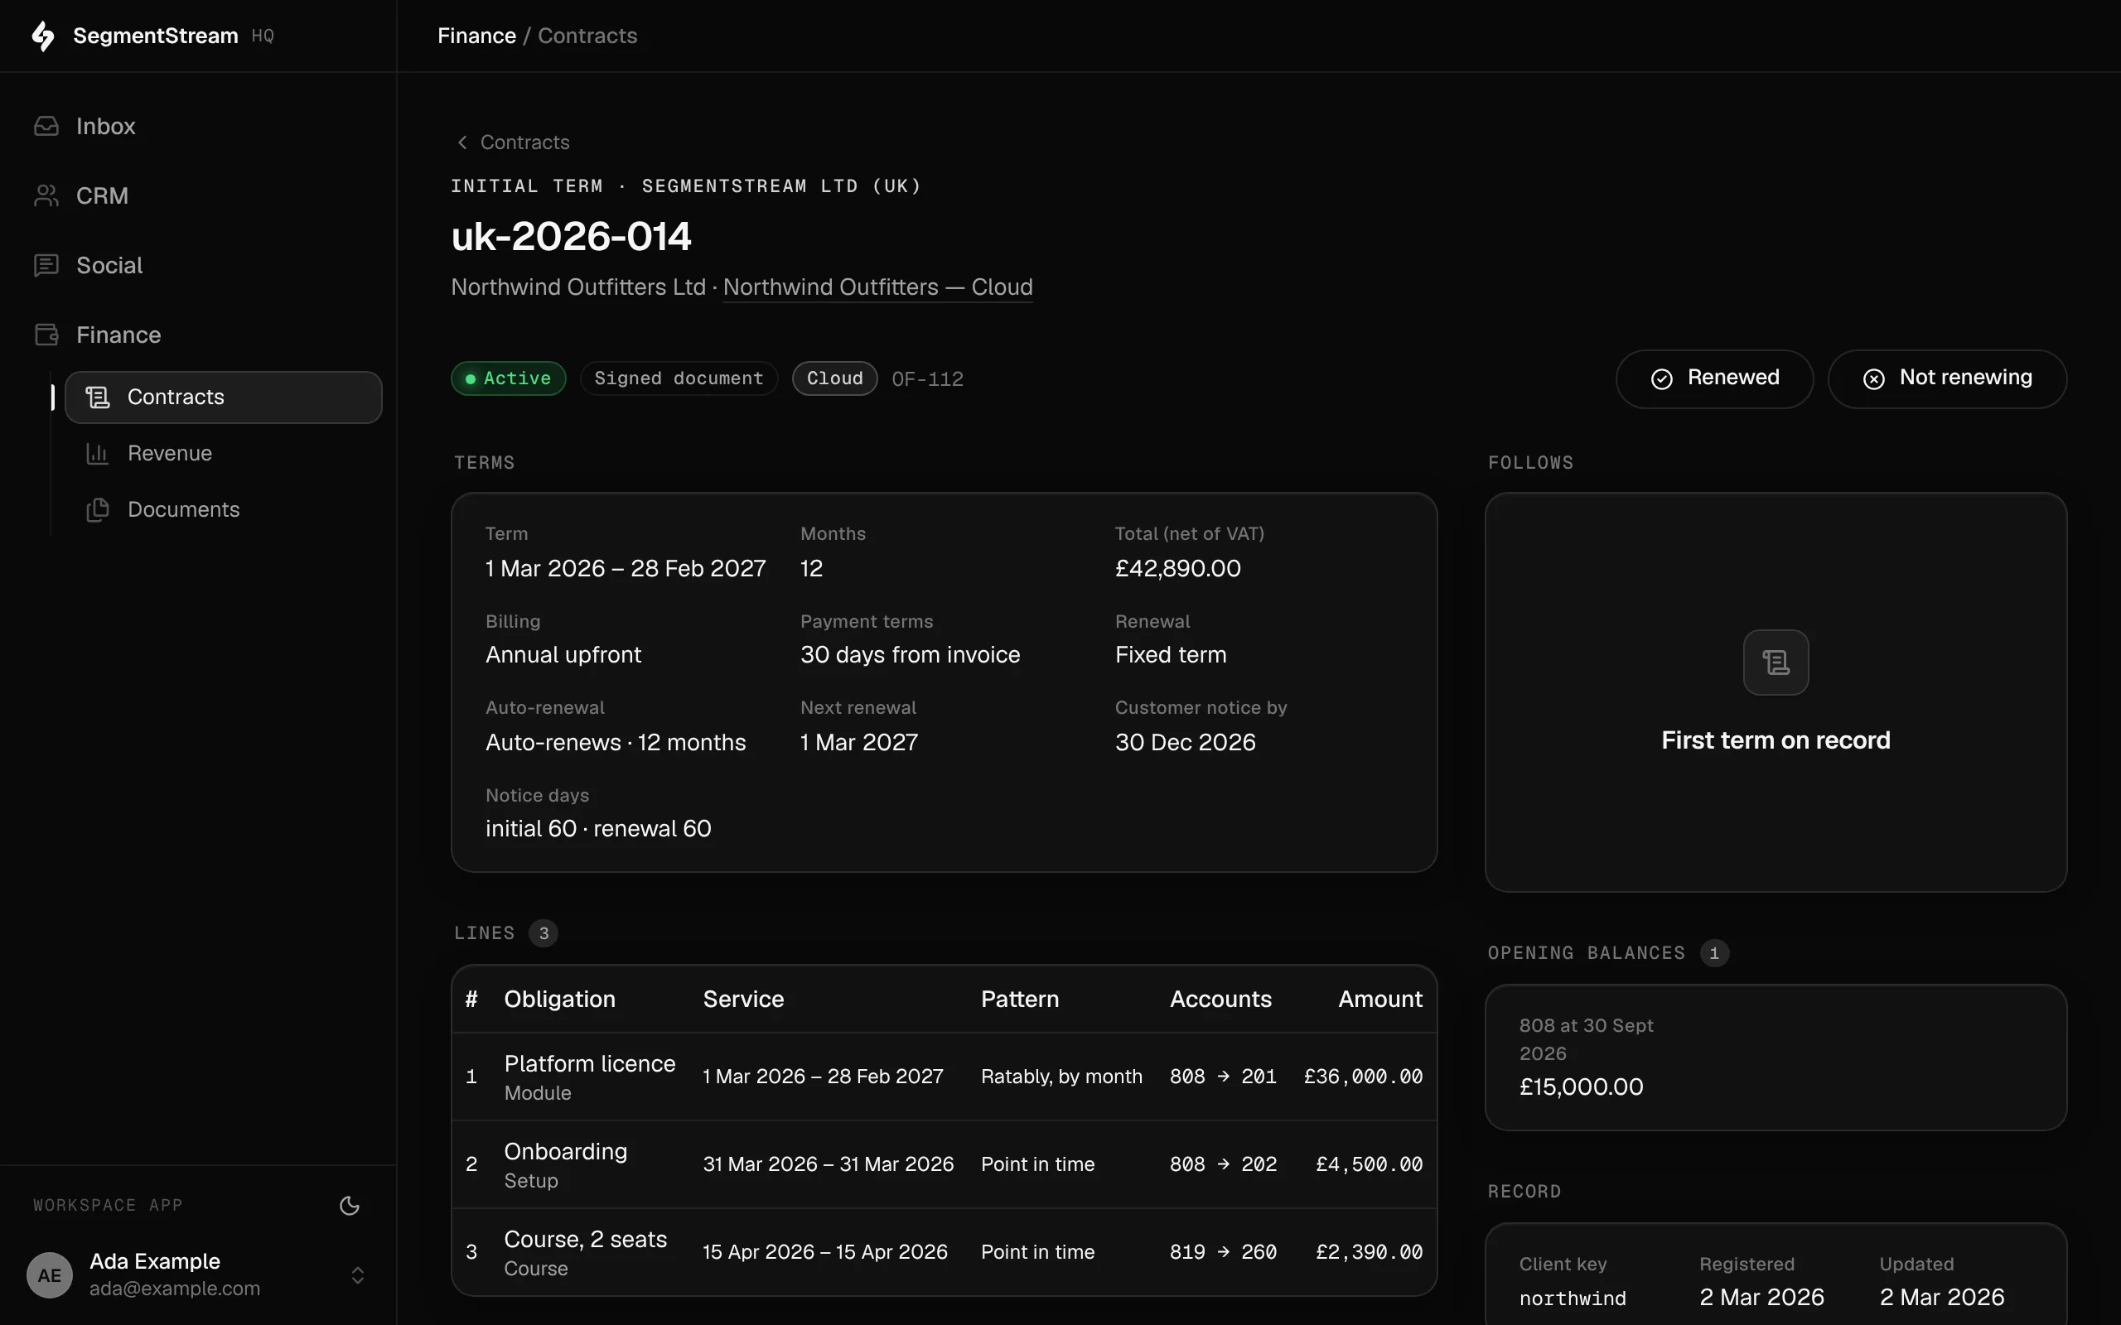Open the Revenue page
The width and height of the screenshot is (2121, 1325).
224,453
